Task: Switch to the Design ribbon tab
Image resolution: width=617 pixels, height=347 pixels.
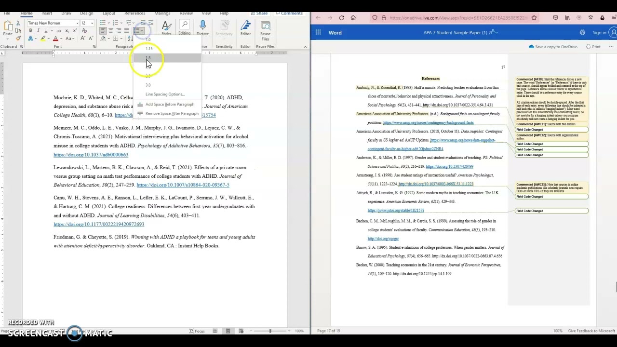Action: point(87,13)
